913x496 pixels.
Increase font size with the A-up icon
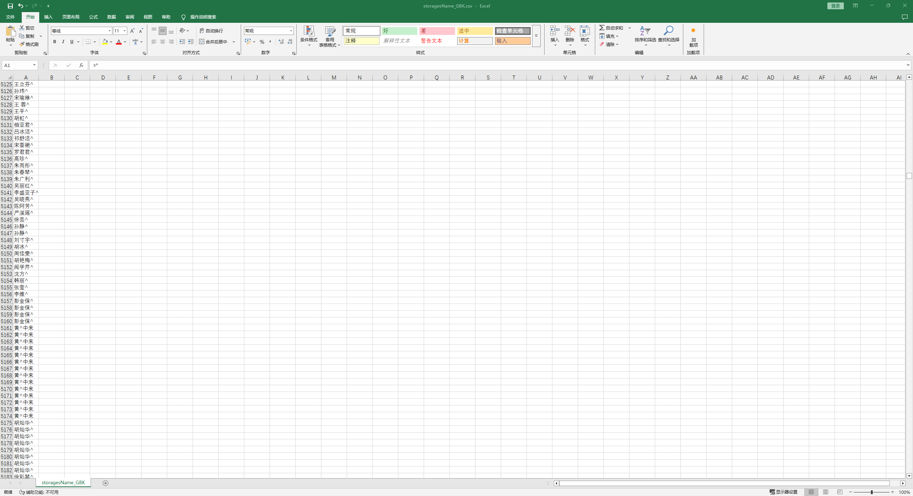(x=132, y=31)
